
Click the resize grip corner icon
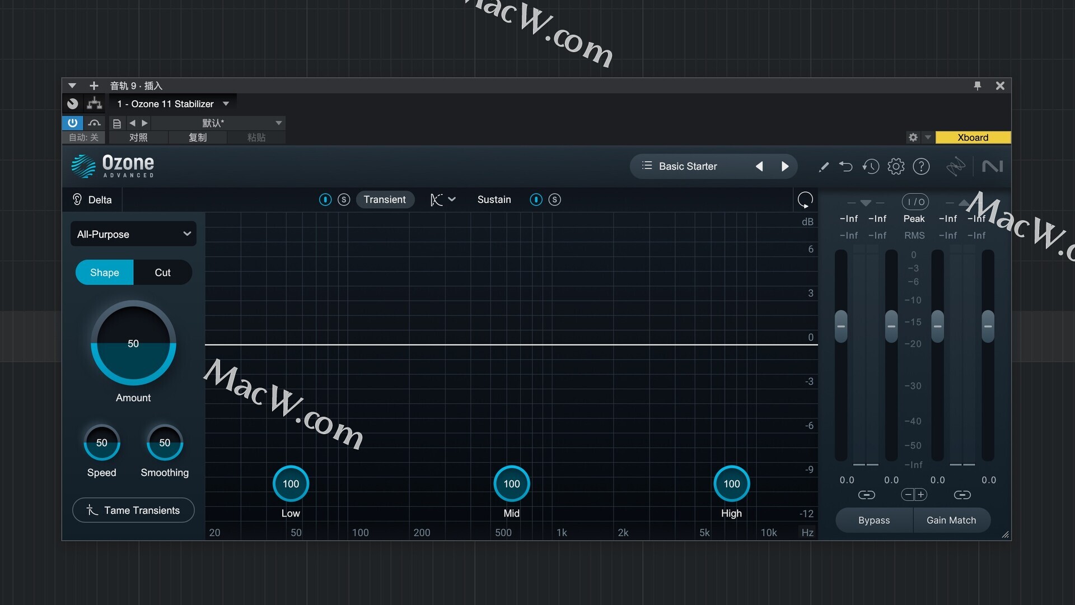tap(1005, 534)
